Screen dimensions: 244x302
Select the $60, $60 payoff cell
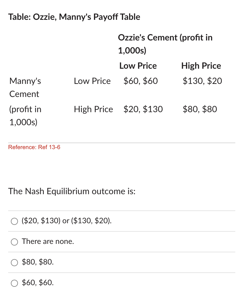point(140,81)
